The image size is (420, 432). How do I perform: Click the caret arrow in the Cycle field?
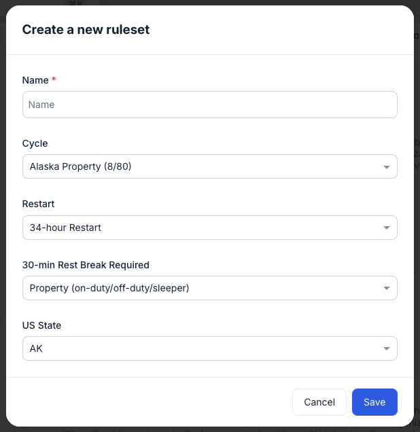[x=386, y=166]
